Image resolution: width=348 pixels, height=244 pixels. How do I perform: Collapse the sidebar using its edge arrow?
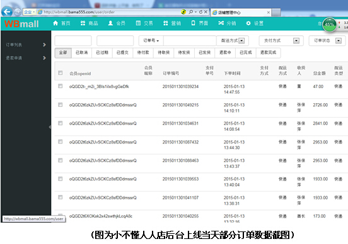coord(50,127)
